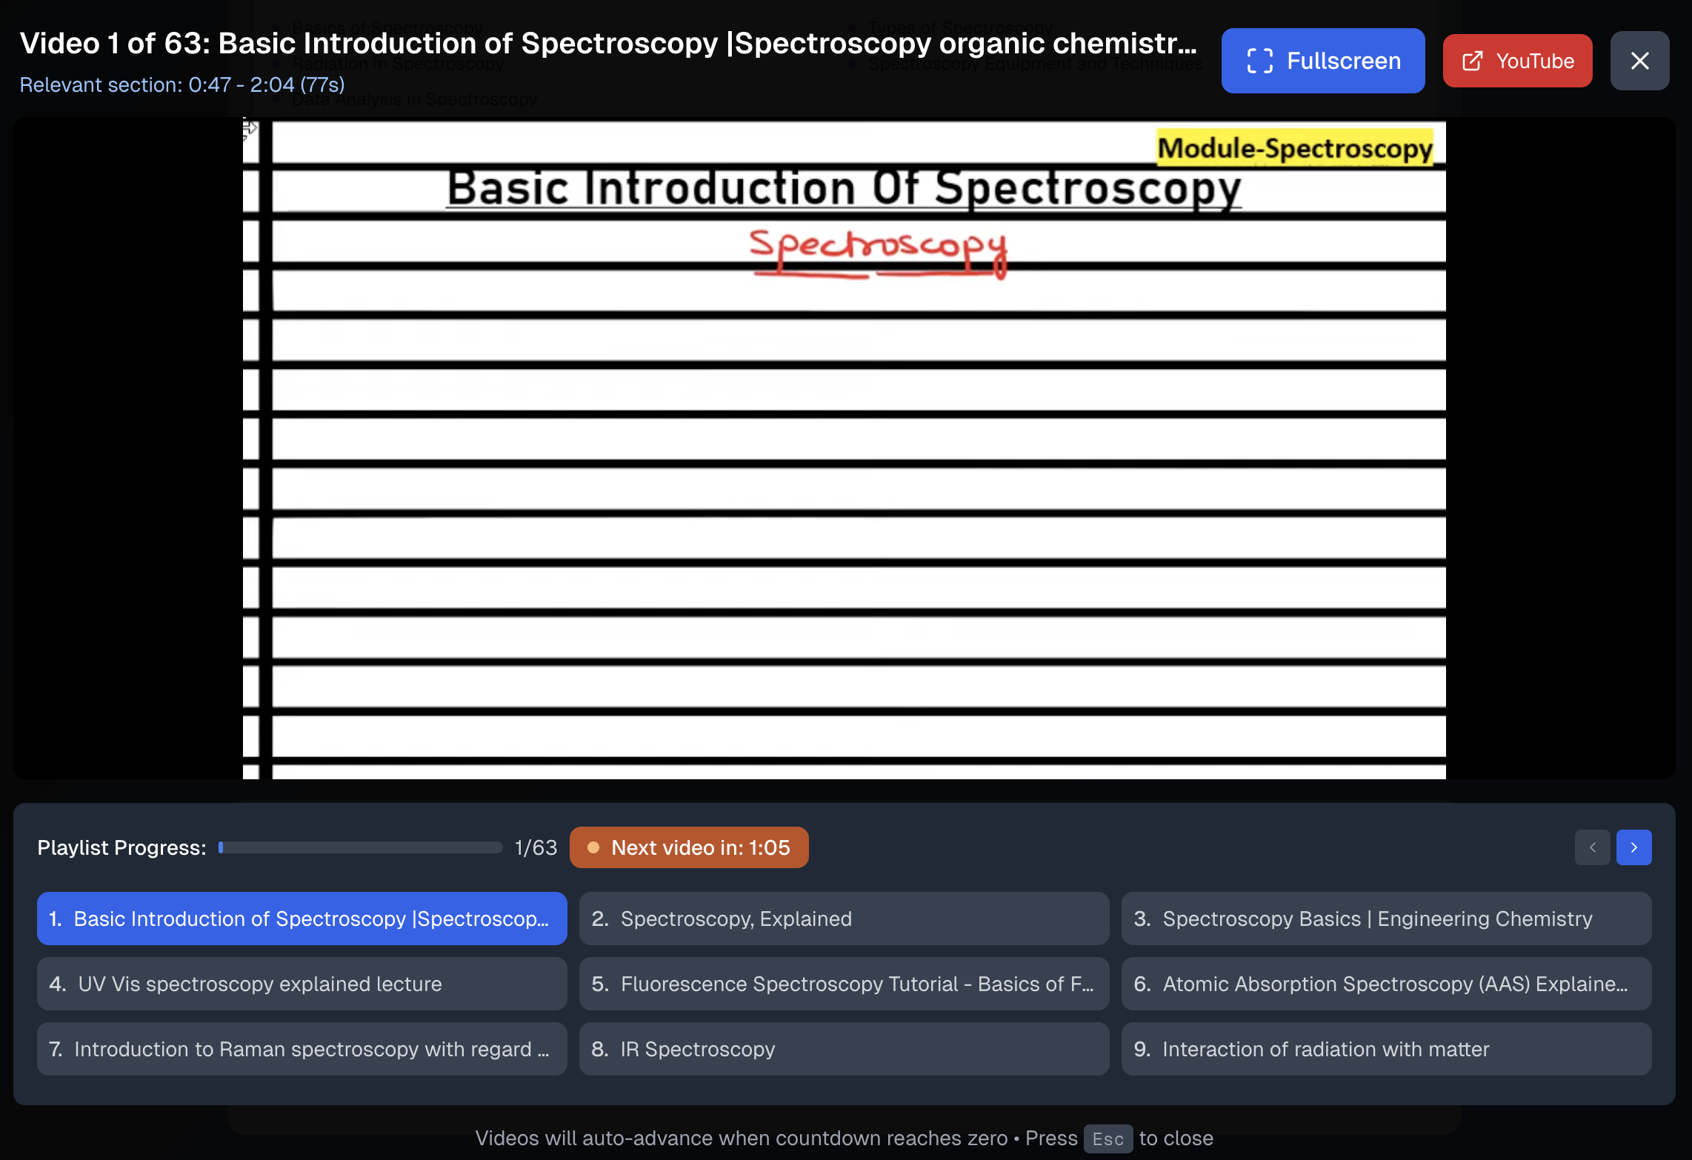Click the Fullscreen expand icon
The width and height of the screenshot is (1692, 1160).
pyautogui.click(x=1262, y=61)
